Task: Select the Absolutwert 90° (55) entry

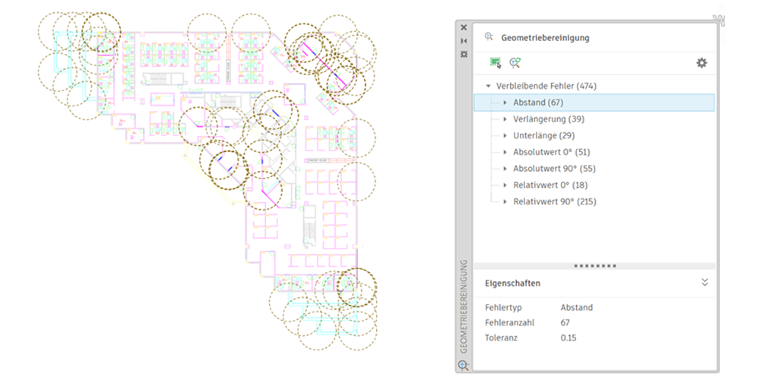Action: pos(554,169)
